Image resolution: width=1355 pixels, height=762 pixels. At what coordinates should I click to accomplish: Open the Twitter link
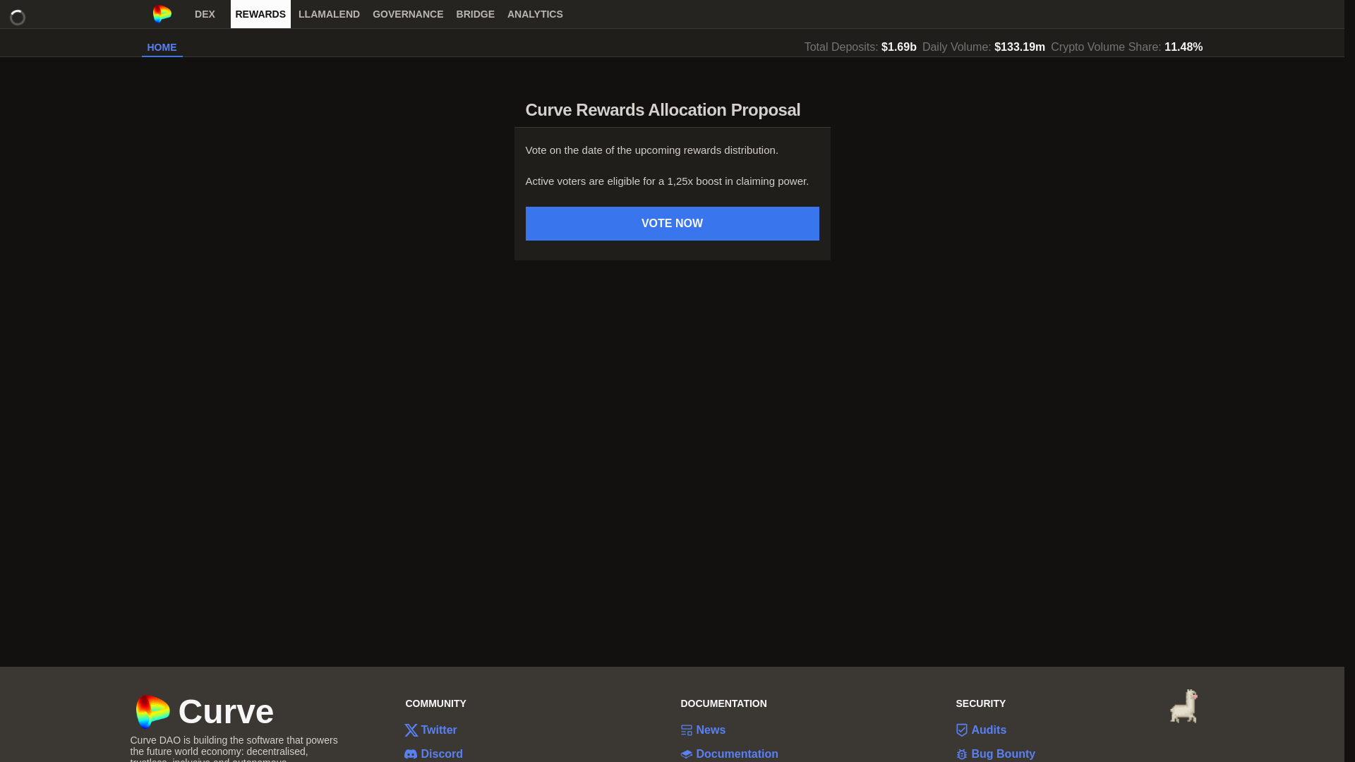pos(438,730)
